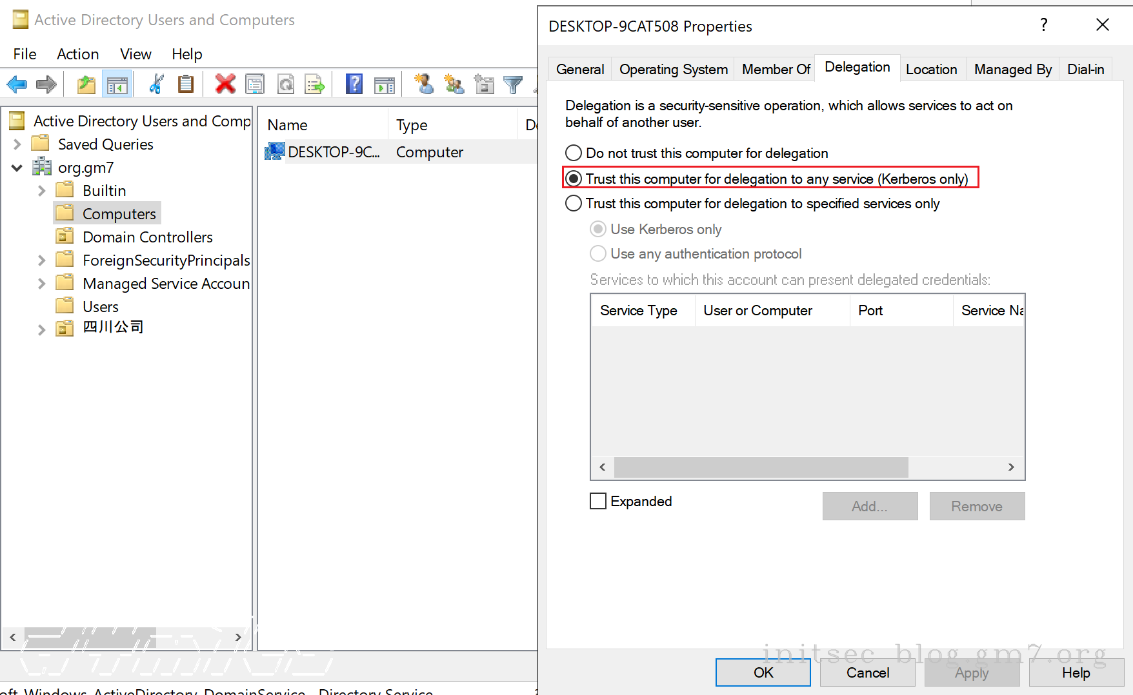The height and width of the screenshot is (695, 1133).
Task: Expand the Saved Queries node
Action: 17,144
